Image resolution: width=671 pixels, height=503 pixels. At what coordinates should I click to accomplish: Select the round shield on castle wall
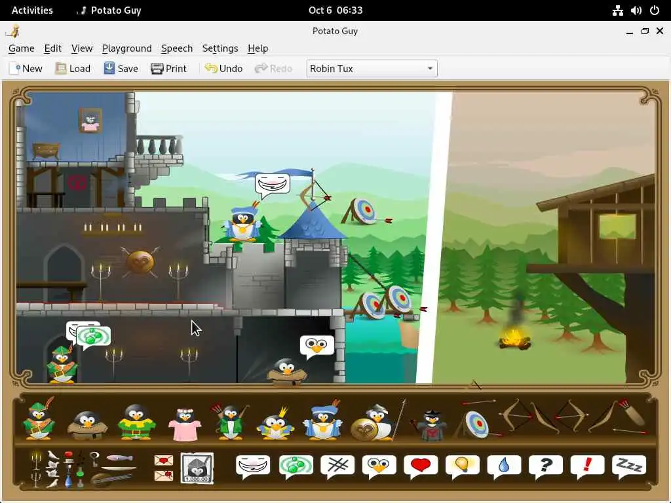tap(141, 262)
